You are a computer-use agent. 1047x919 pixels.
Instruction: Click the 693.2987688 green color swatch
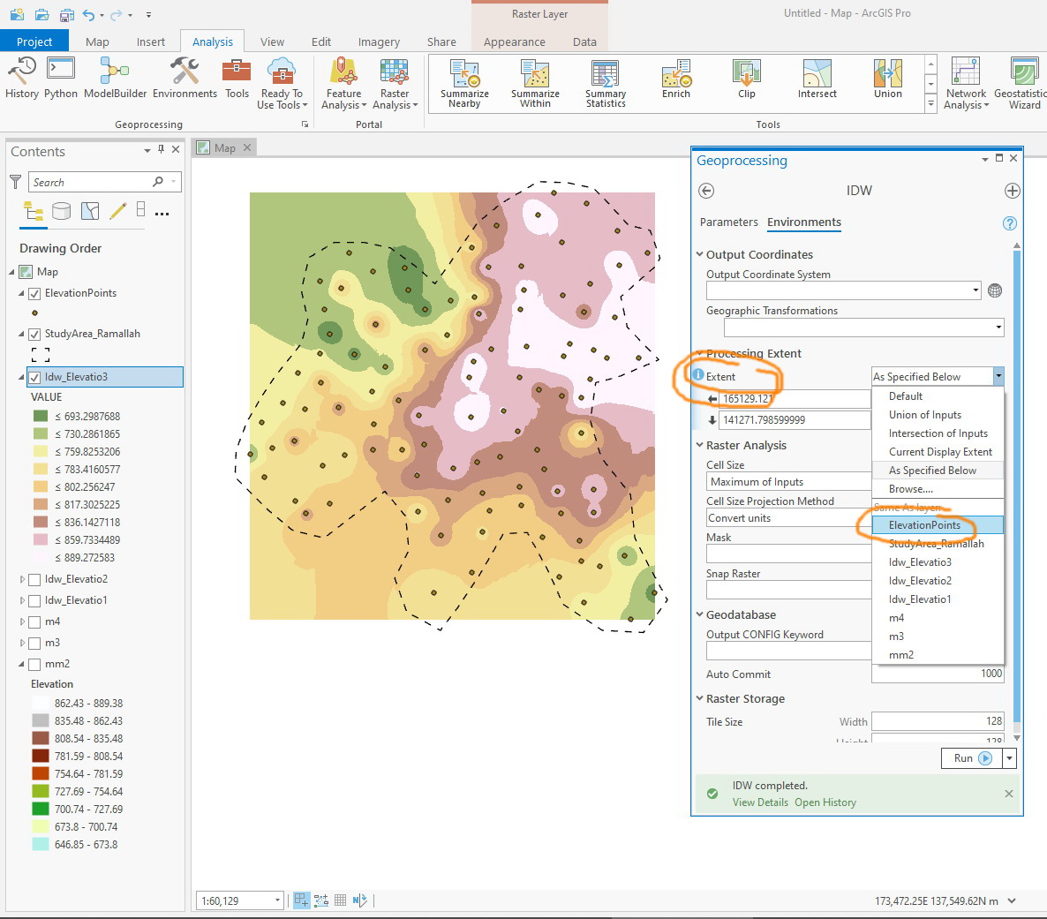41,416
